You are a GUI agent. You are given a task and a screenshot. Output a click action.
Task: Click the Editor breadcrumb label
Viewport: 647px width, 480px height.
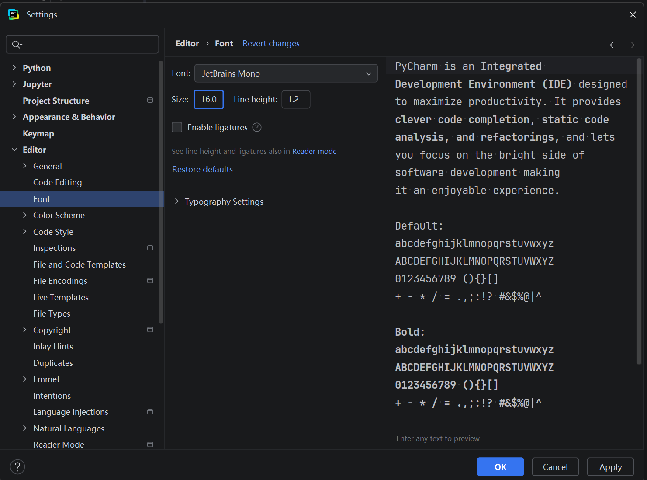click(x=187, y=43)
